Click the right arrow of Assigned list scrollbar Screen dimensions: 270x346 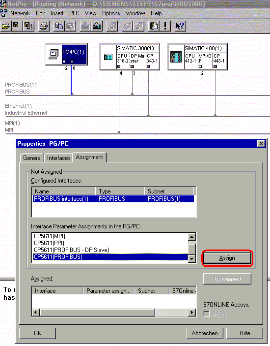click(192, 312)
